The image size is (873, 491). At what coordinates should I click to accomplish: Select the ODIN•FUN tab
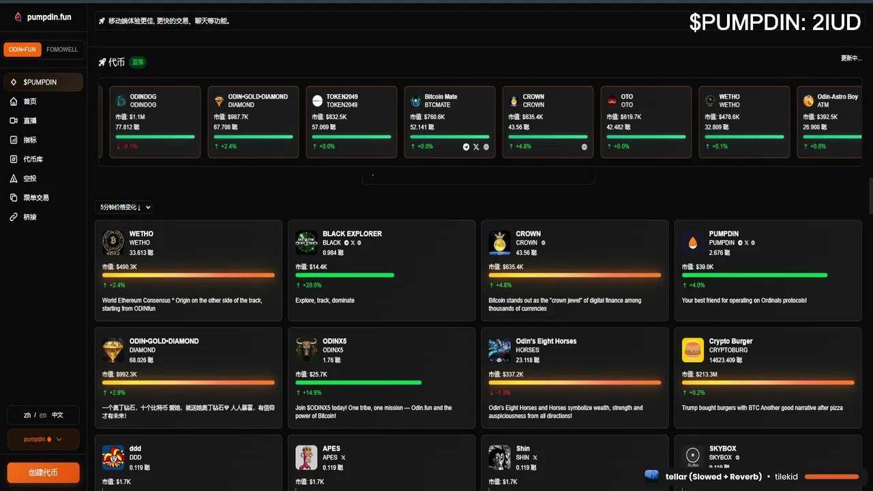(23, 49)
